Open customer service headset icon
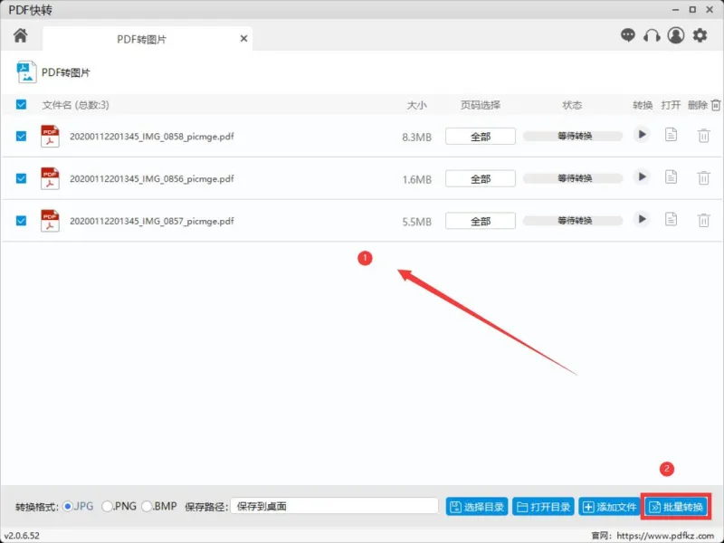Image resolution: width=724 pixels, height=543 pixels. 652,35
